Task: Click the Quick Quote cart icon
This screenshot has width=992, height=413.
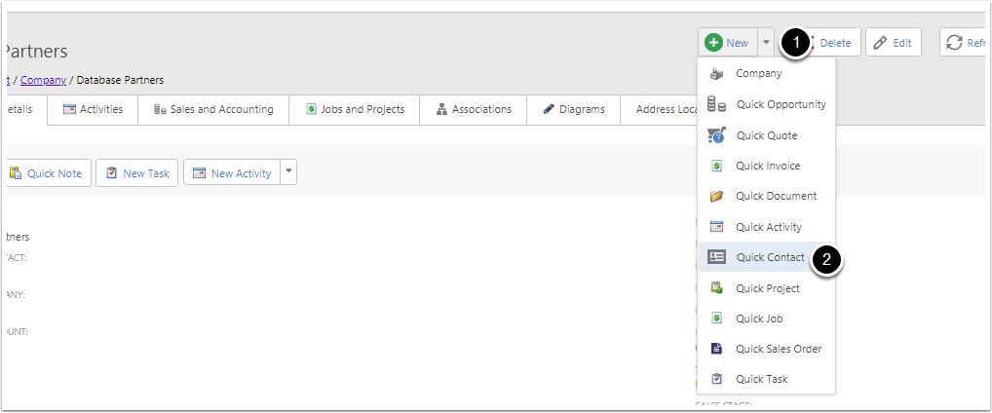Action: [716, 135]
